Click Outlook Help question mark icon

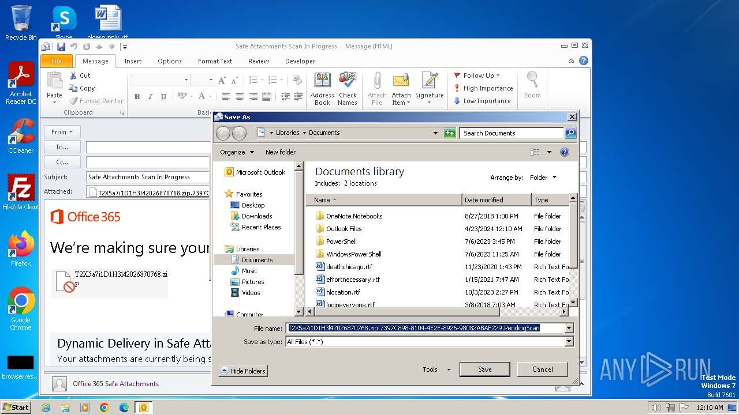click(584, 61)
